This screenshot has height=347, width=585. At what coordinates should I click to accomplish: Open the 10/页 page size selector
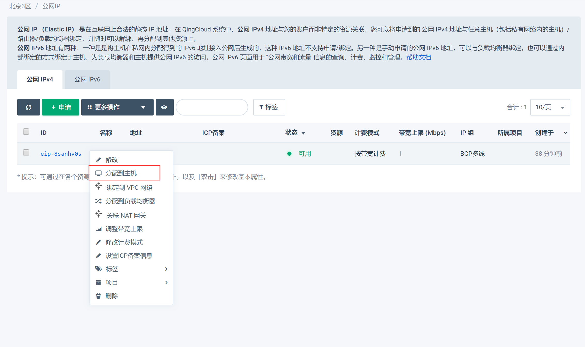point(550,107)
